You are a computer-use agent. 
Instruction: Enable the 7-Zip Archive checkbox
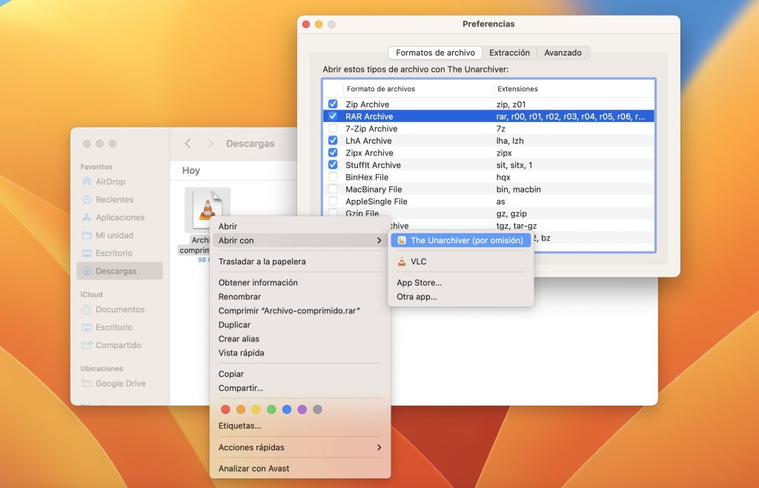[333, 129]
